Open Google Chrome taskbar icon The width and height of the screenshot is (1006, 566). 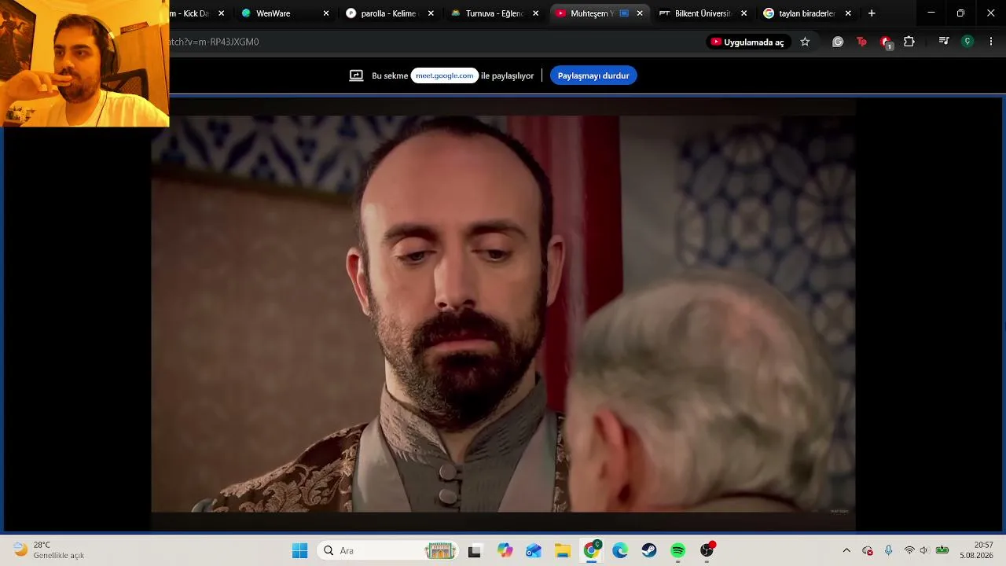coord(592,551)
